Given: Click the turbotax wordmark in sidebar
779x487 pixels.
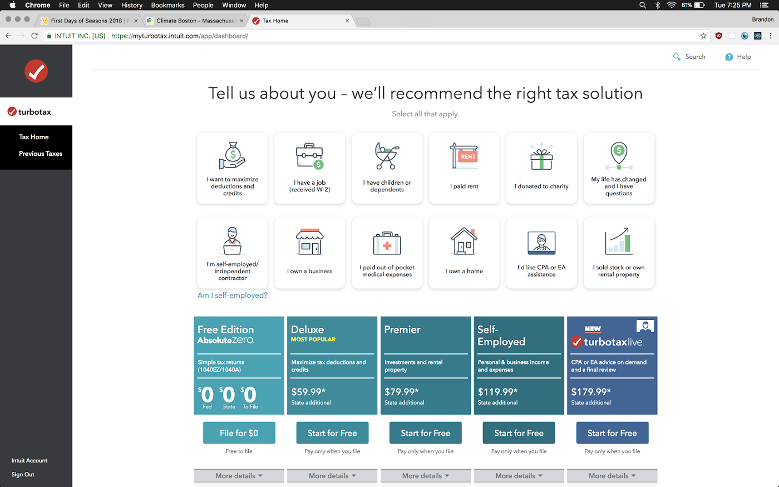Looking at the screenshot, I should coord(30,112).
